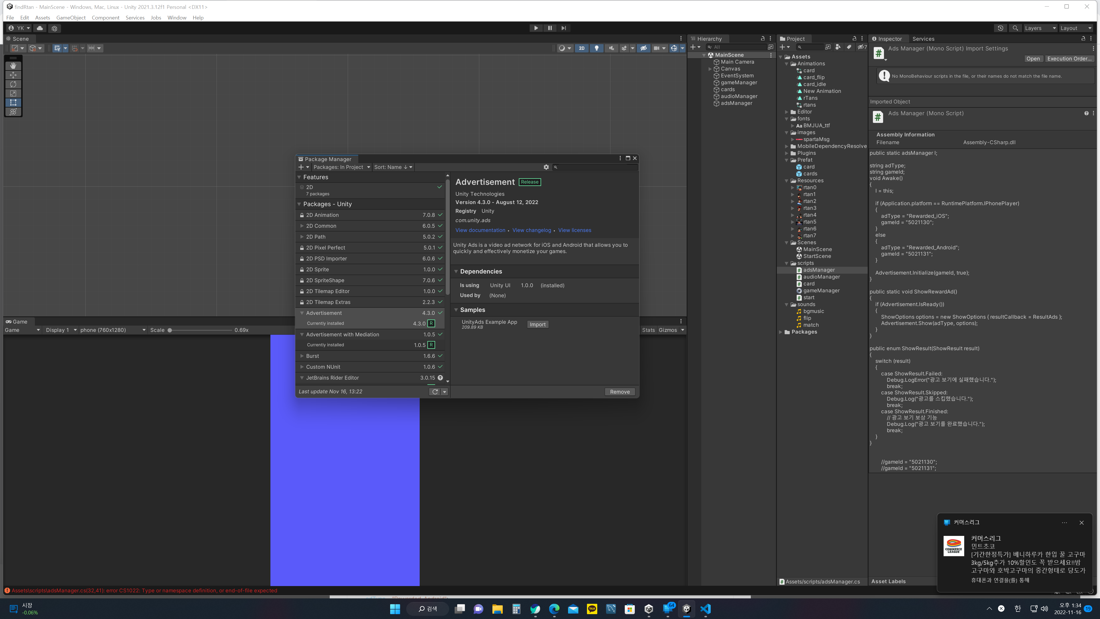This screenshot has height=619, width=1100.
Task: Open Packages: In Project dropdown
Action: [x=342, y=167]
